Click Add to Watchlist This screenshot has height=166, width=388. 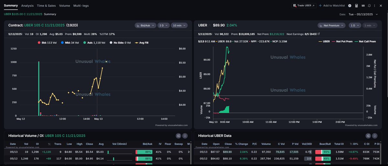click(x=332, y=5)
